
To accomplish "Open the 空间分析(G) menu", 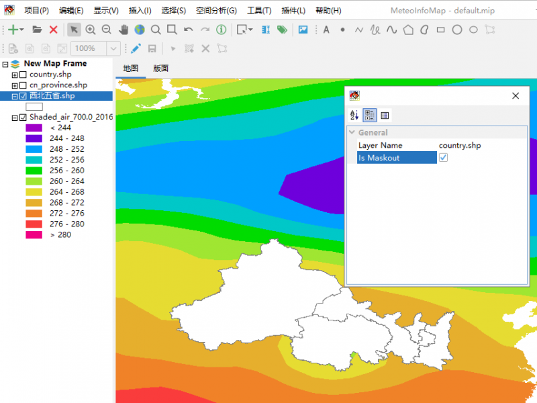I will click(x=216, y=11).
